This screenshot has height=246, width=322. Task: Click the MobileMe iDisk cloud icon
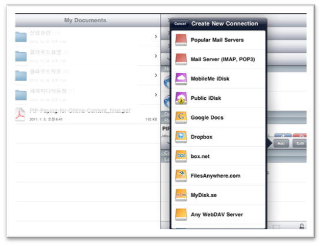(181, 79)
